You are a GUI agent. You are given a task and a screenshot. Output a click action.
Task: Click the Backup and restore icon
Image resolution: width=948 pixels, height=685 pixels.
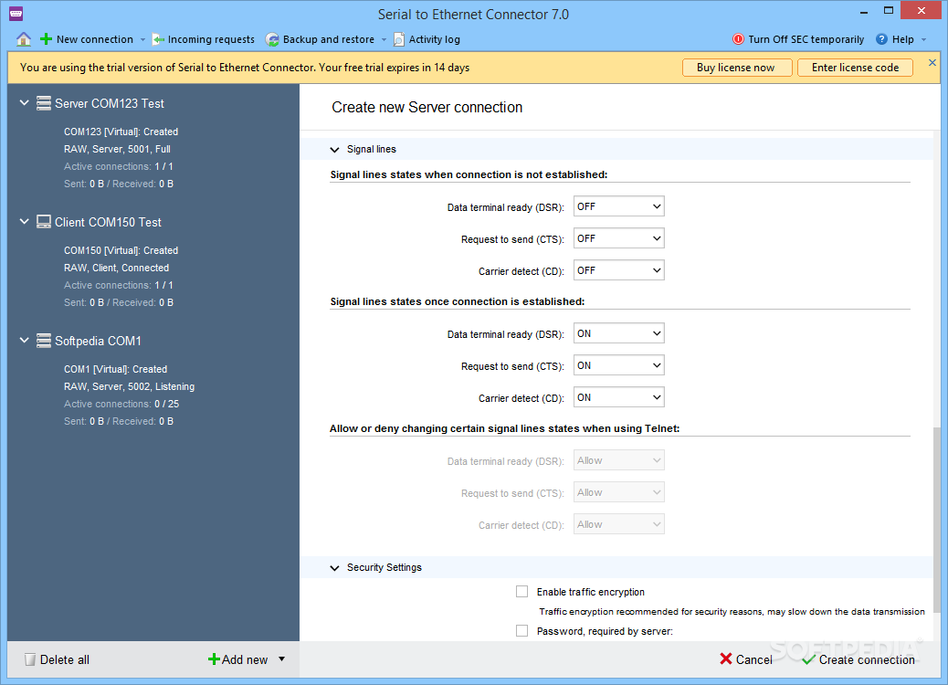[x=273, y=40]
